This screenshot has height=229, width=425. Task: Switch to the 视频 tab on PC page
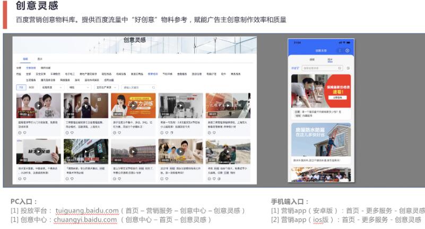click(25, 59)
